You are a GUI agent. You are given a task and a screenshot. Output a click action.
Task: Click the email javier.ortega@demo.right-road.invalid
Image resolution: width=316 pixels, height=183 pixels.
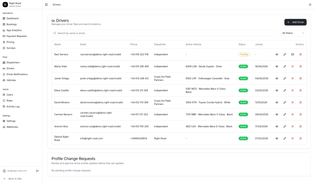pyautogui.click(x=101, y=79)
